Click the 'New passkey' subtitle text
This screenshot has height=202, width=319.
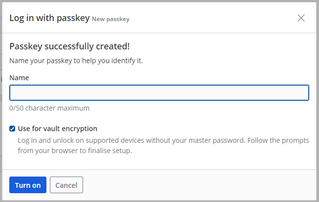(110, 20)
